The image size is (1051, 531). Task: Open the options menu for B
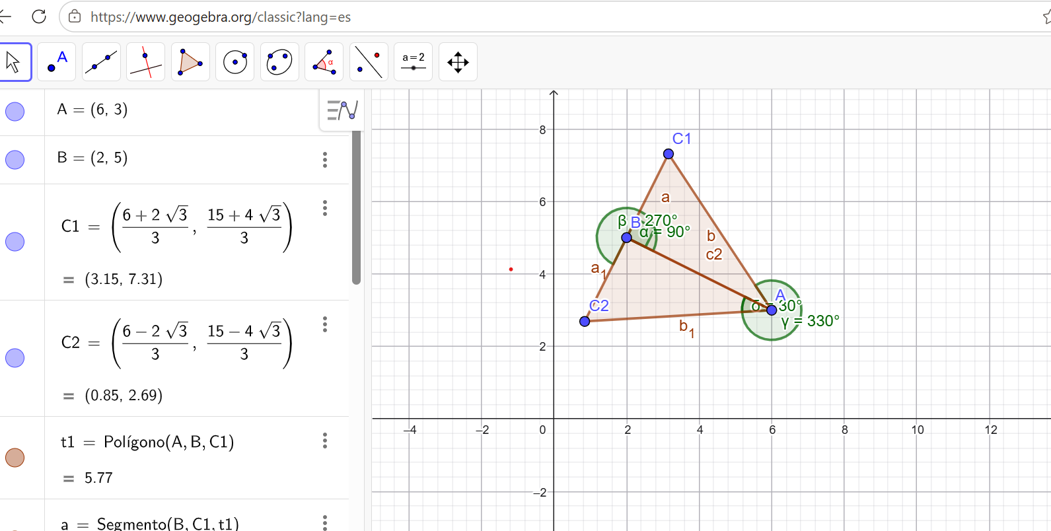325,160
